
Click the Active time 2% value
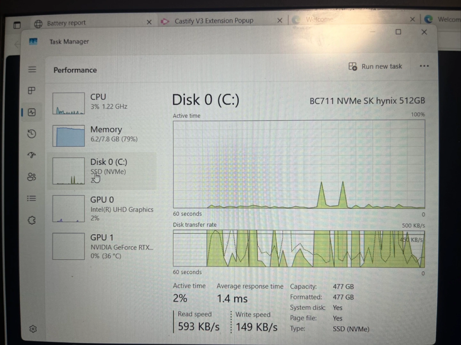pyautogui.click(x=180, y=298)
